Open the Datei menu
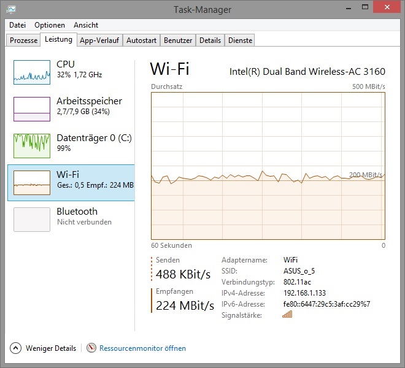The height and width of the screenshot is (368, 405). 17,25
